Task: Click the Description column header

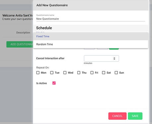Action: click(23, 32)
